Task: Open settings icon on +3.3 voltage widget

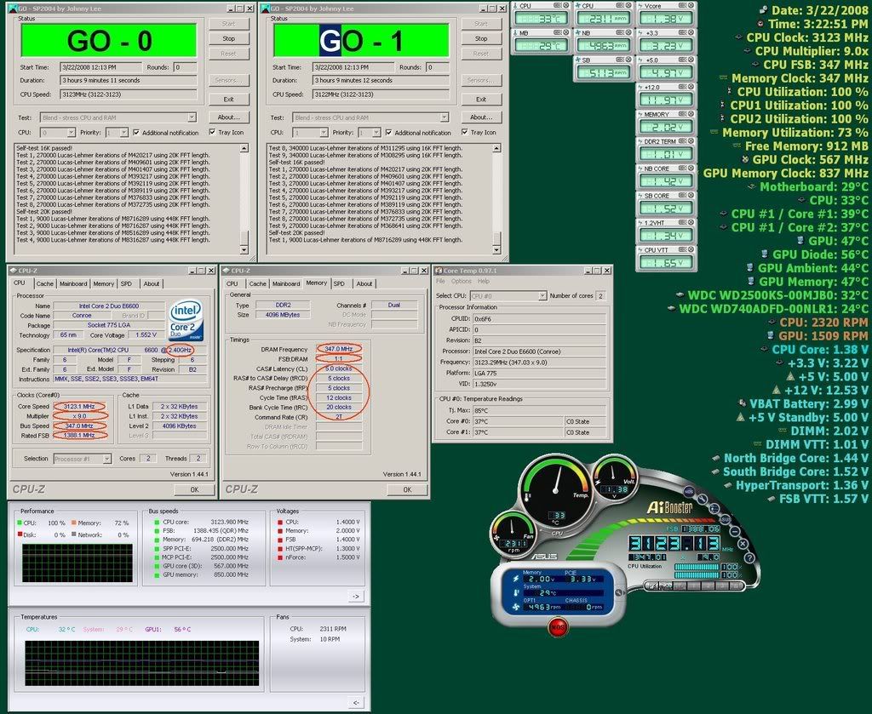Action: click(x=682, y=32)
